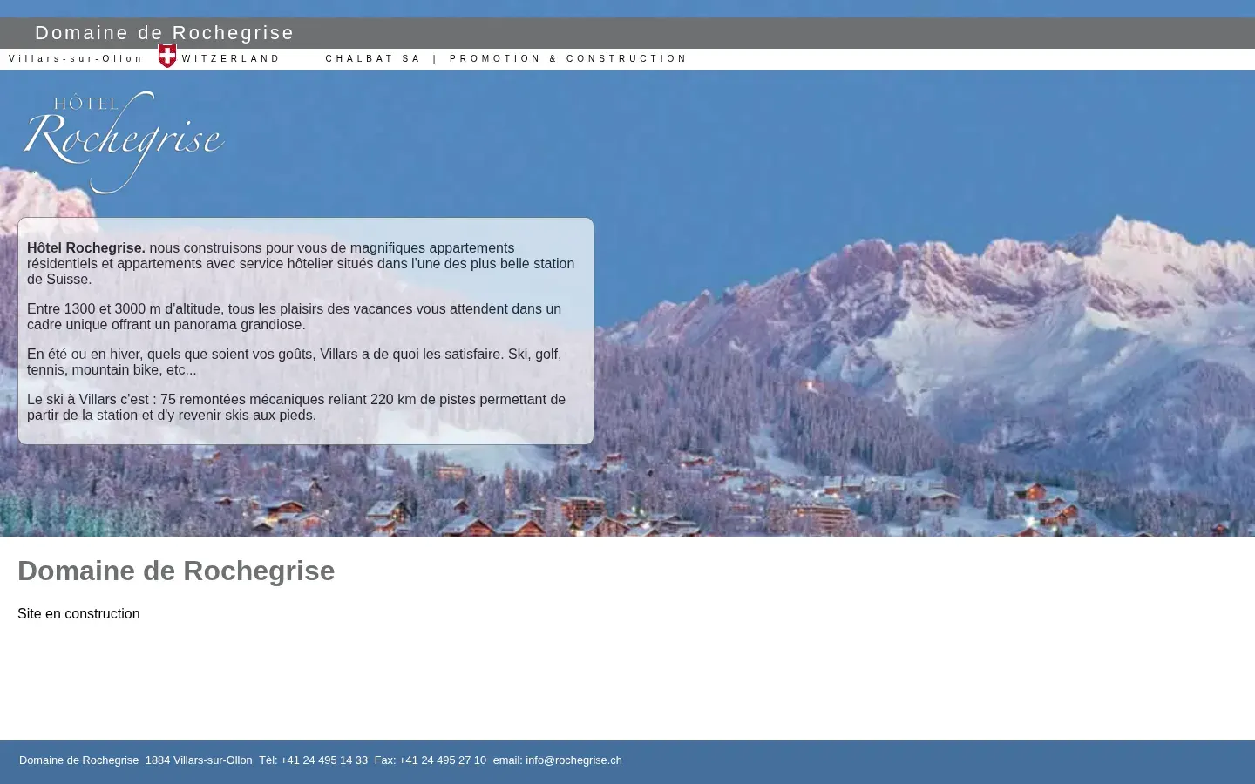Click the Hôtel Rochegrise script logo

click(123, 142)
